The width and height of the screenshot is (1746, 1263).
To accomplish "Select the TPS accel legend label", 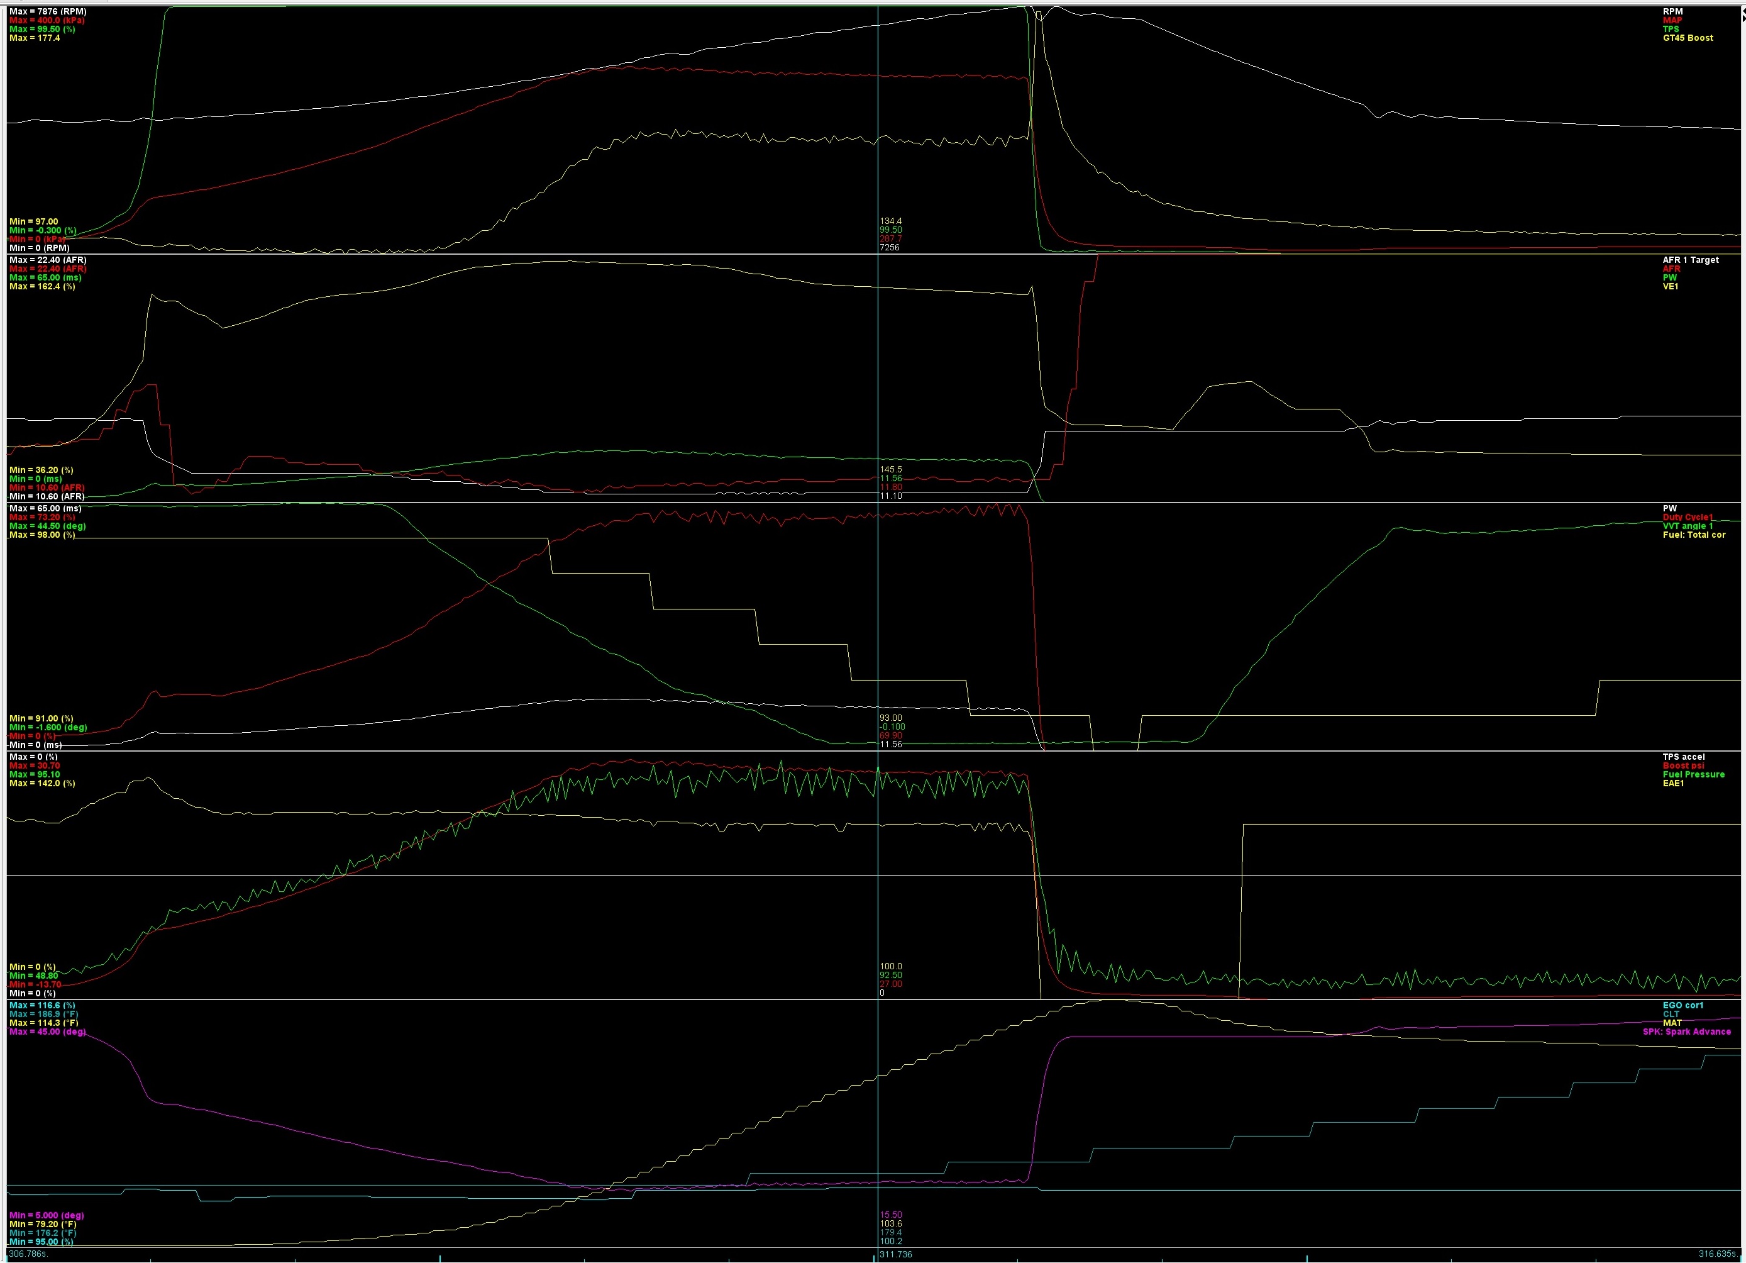I will (x=1683, y=757).
